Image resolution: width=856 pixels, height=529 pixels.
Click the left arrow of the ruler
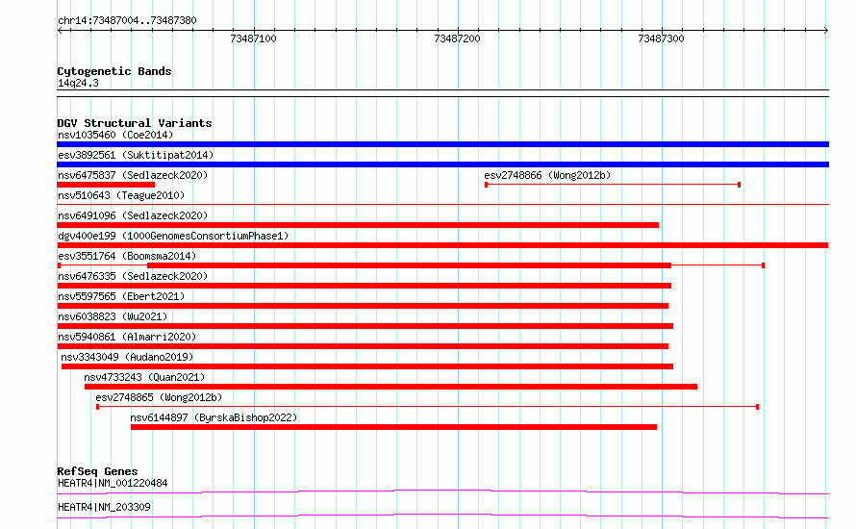(x=60, y=31)
